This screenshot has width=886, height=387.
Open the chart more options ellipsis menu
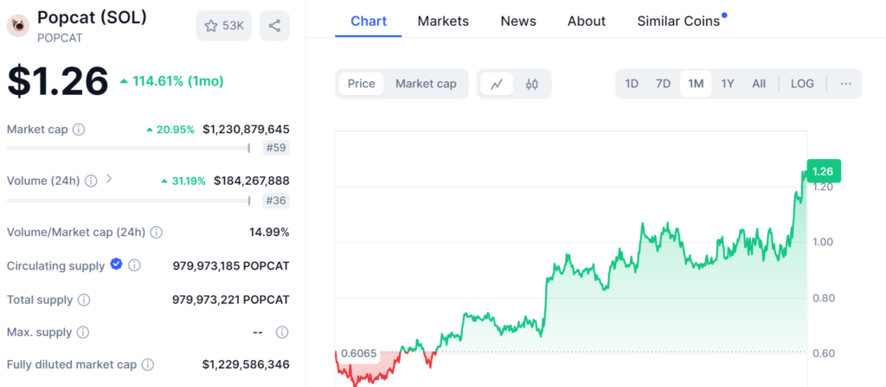[845, 84]
